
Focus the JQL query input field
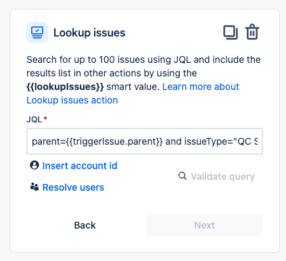pos(145,141)
